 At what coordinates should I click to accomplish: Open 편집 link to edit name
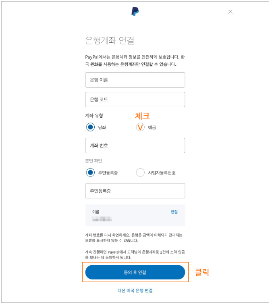click(x=174, y=212)
